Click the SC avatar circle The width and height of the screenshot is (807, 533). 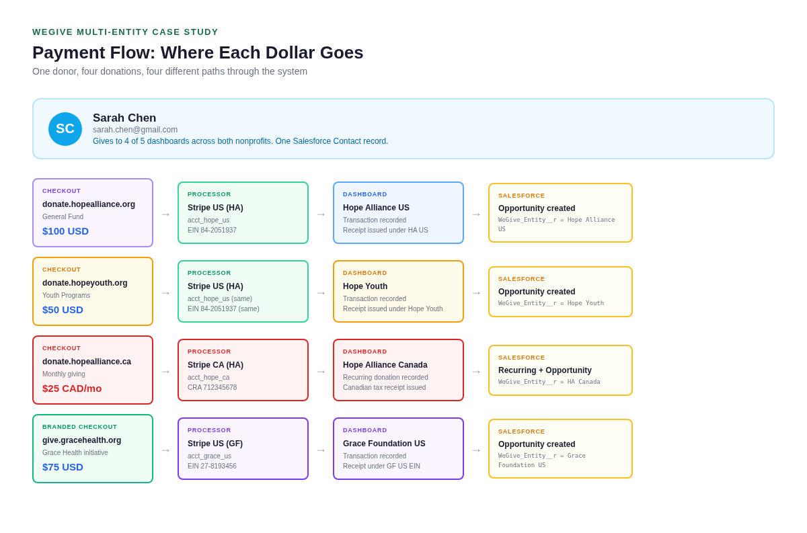point(65,129)
